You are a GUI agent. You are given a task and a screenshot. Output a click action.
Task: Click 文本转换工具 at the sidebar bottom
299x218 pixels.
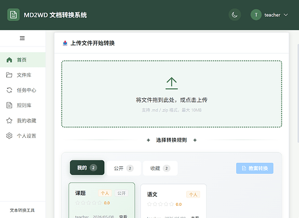(22, 210)
